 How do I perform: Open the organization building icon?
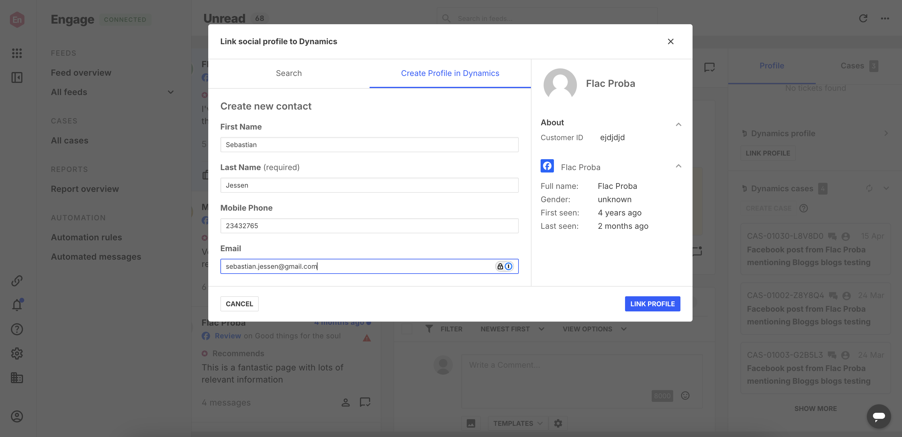pyautogui.click(x=17, y=377)
